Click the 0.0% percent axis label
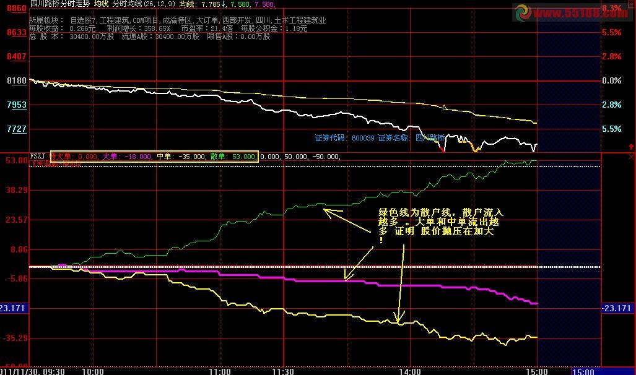The width and height of the screenshot is (636, 375). click(612, 80)
